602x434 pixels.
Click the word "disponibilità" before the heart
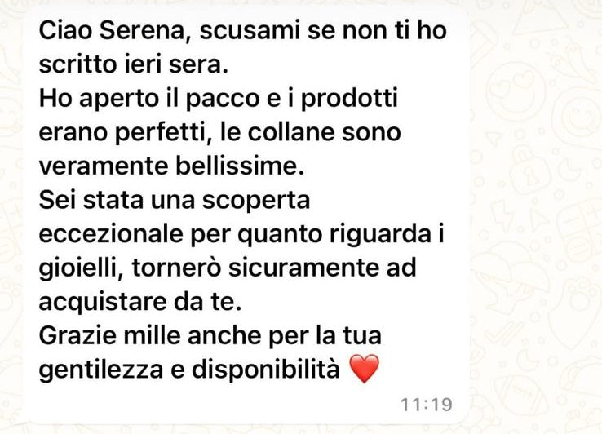[x=266, y=370]
